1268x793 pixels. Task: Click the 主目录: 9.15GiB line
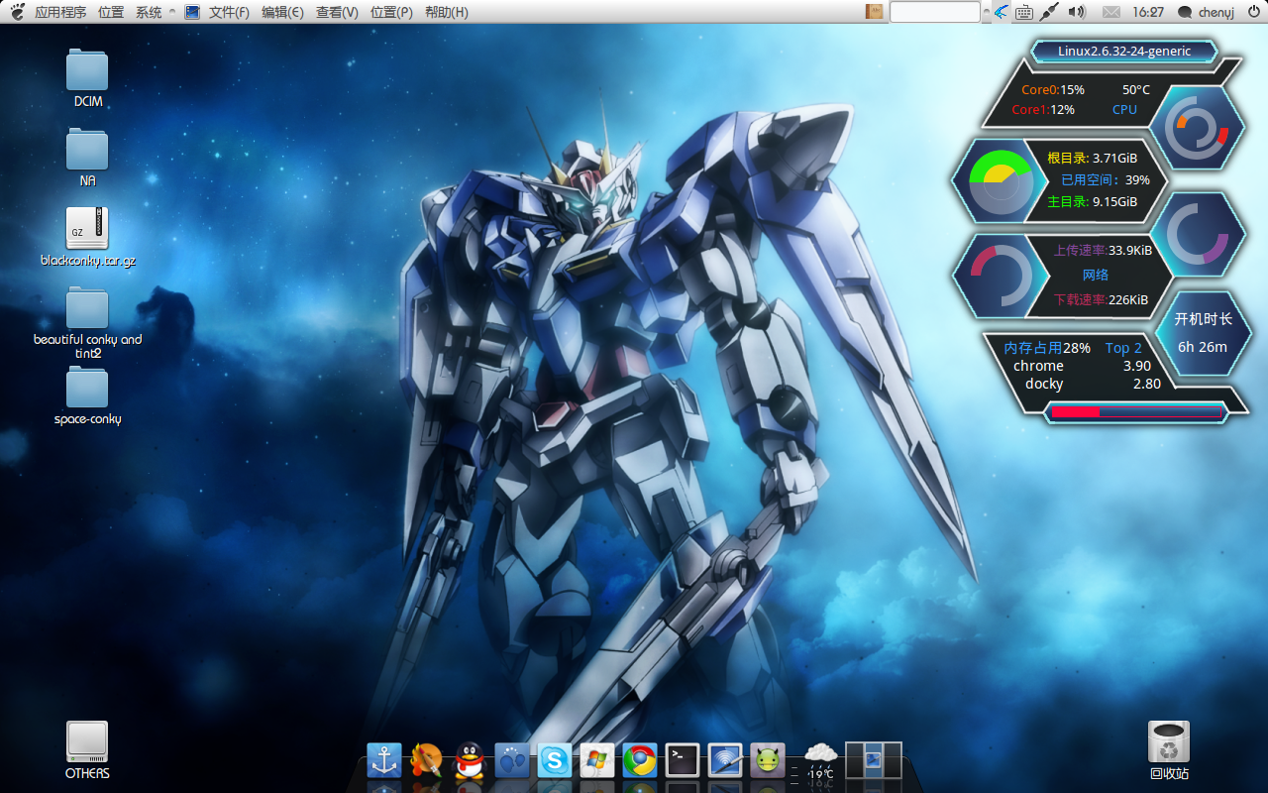coord(1092,201)
